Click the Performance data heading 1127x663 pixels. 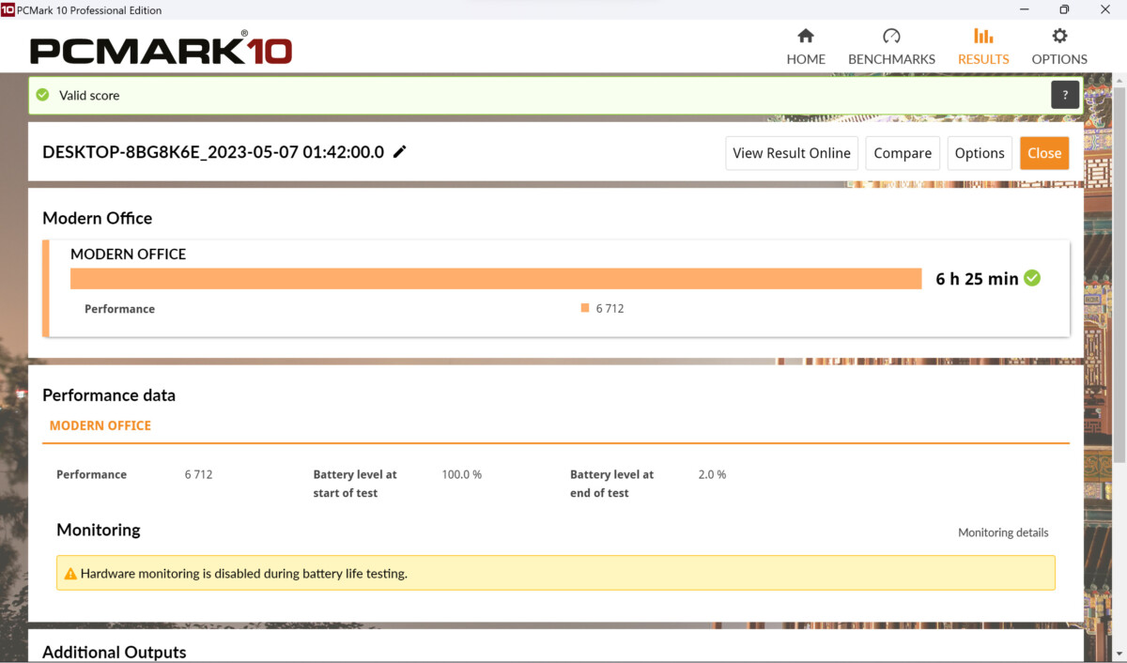[109, 394]
